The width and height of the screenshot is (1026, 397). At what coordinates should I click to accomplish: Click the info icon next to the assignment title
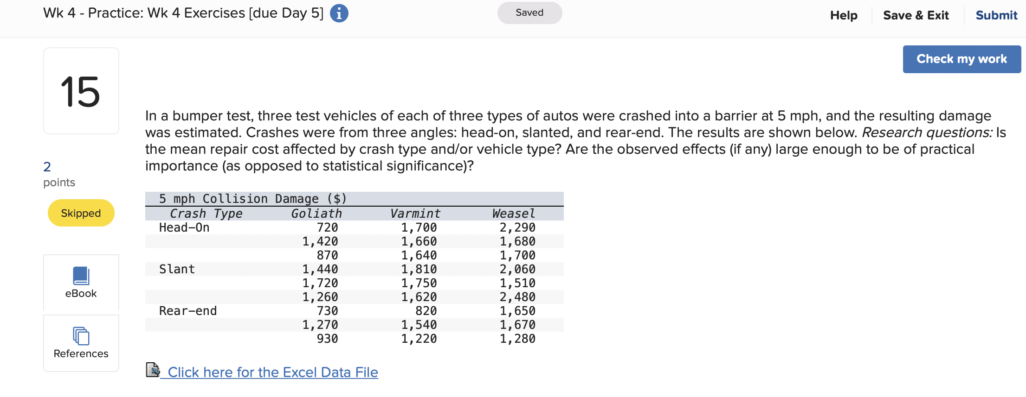pos(339,13)
